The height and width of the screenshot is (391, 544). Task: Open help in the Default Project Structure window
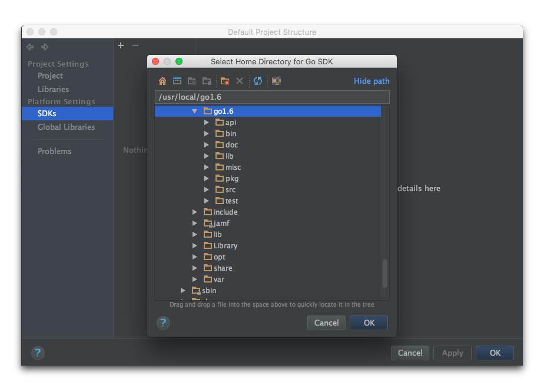[38, 353]
